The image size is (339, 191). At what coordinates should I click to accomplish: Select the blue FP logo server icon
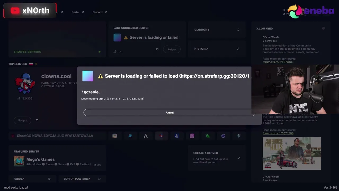click(x=130, y=136)
